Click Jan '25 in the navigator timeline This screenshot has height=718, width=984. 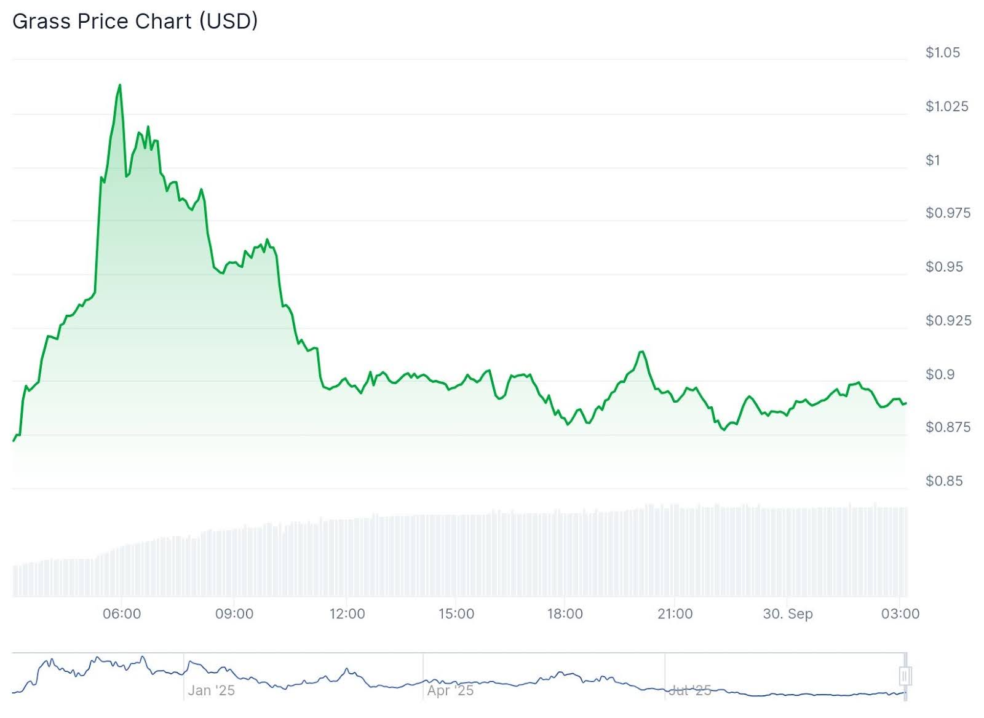tap(212, 690)
